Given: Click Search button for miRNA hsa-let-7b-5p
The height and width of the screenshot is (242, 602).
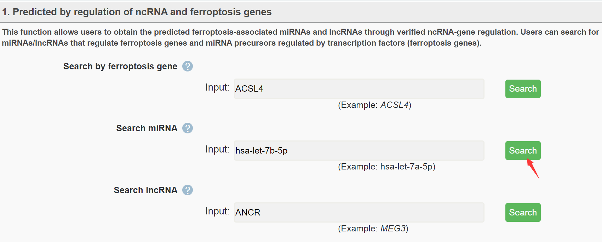Looking at the screenshot, I should tap(523, 151).
